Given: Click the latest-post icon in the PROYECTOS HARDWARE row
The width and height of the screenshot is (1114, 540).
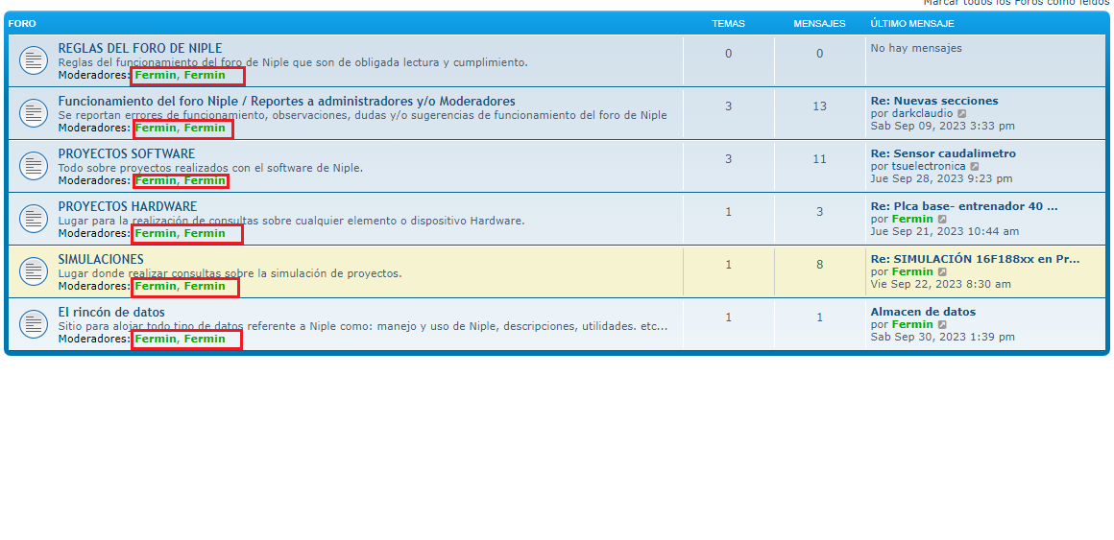Looking at the screenshot, I should coord(942,220).
